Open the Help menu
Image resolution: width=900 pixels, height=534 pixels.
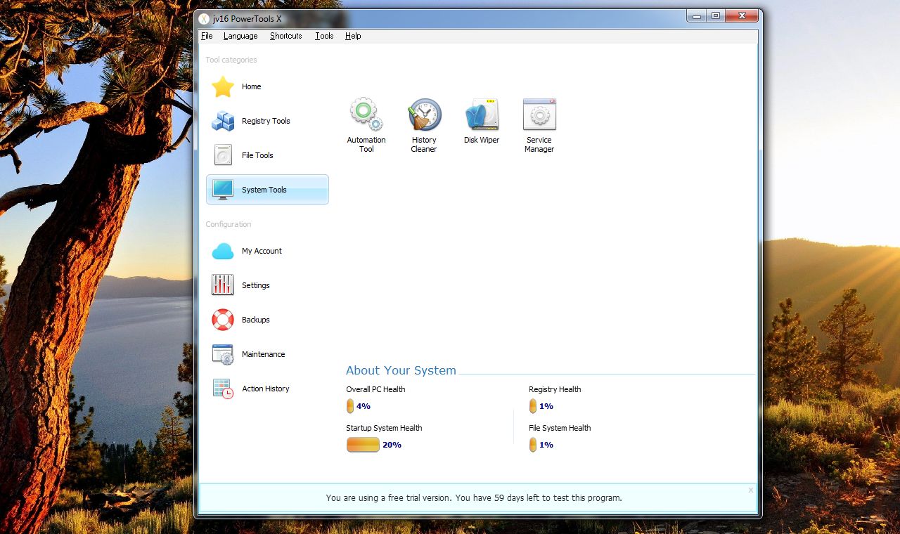(353, 36)
